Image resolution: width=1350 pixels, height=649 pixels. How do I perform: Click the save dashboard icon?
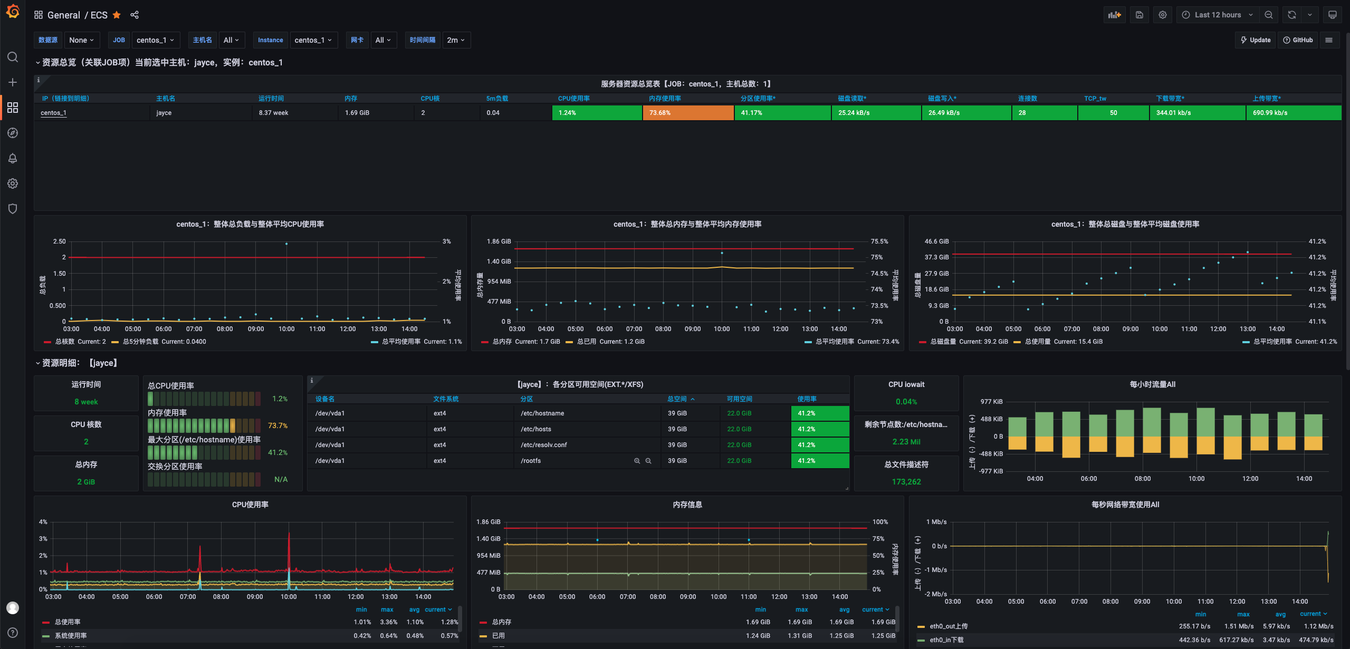(1139, 14)
